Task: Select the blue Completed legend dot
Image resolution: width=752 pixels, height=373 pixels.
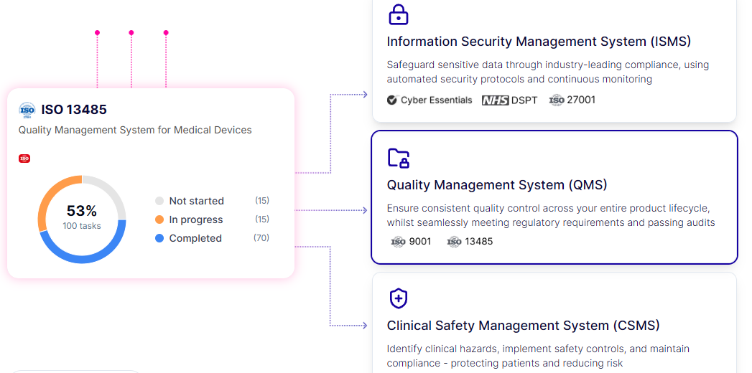Action: [159, 238]
